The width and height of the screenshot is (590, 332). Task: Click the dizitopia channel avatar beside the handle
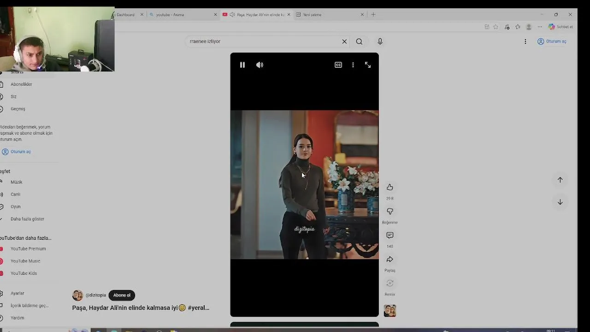(x=77, y=296)
